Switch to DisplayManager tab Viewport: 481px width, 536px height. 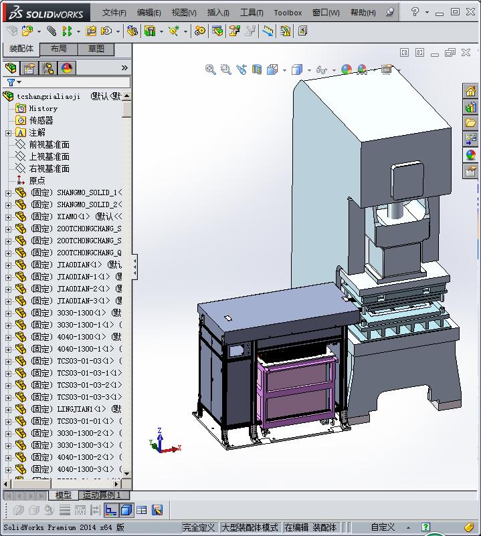point(67,68)
